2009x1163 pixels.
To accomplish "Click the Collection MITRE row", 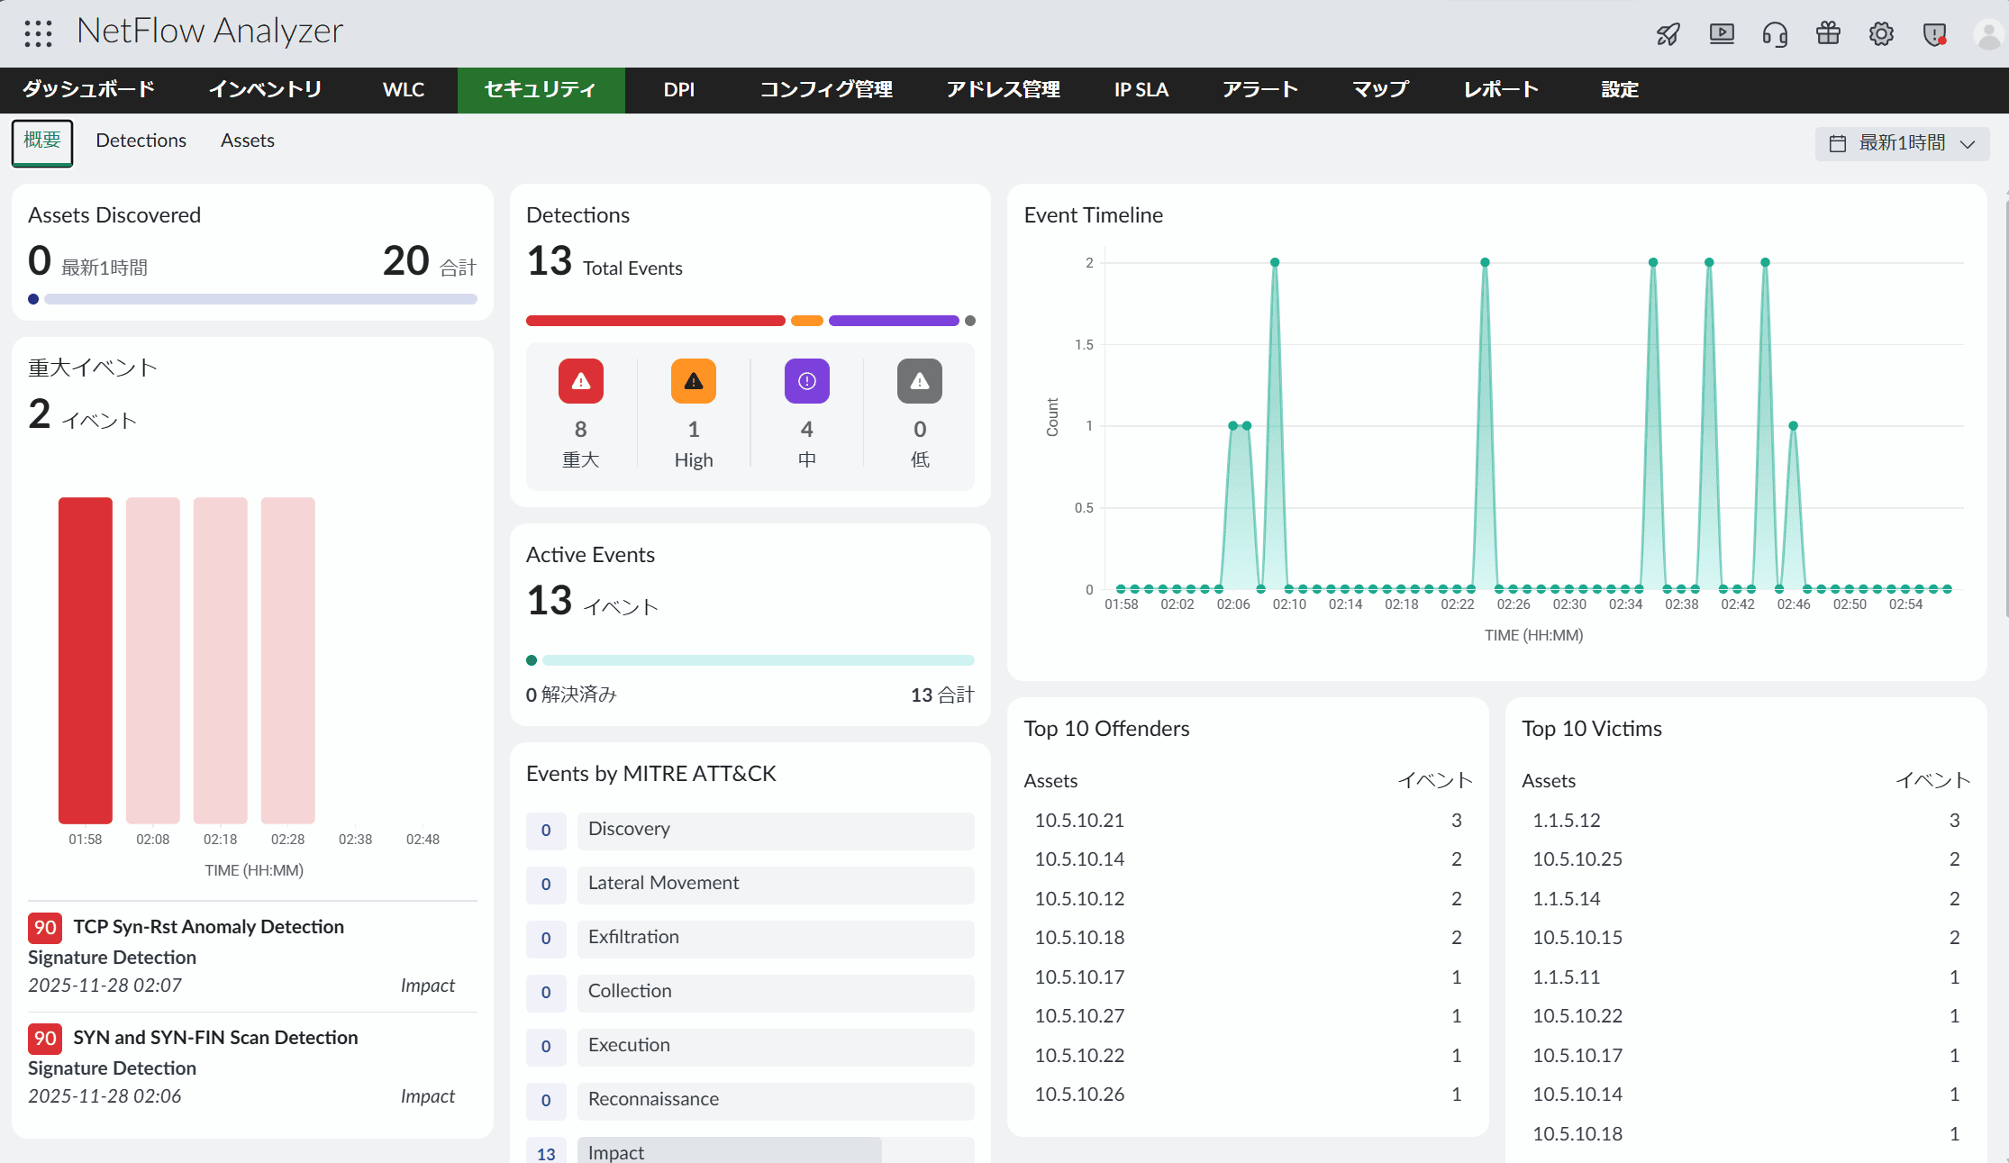I will pyautogui.click(x=750, y=993).
